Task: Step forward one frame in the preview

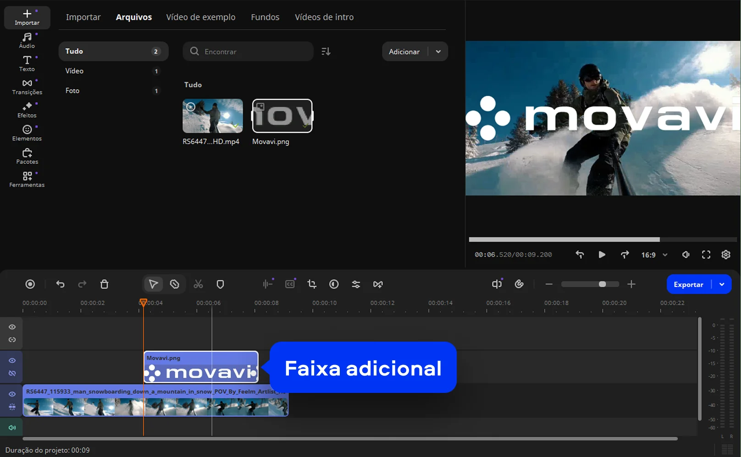Action: (x=625, y=255)
